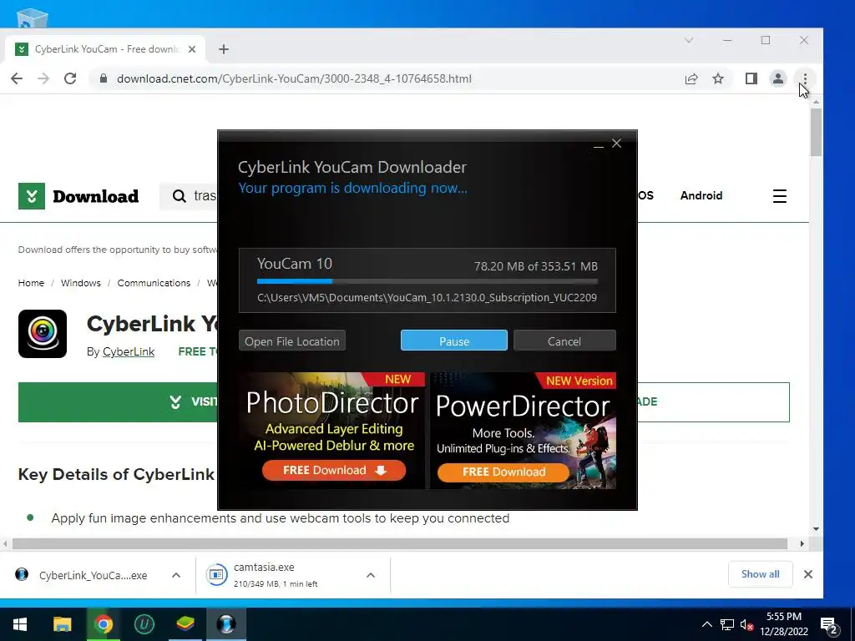
Task: Open the Home breadcrumb link
Action: pos(31,283)
